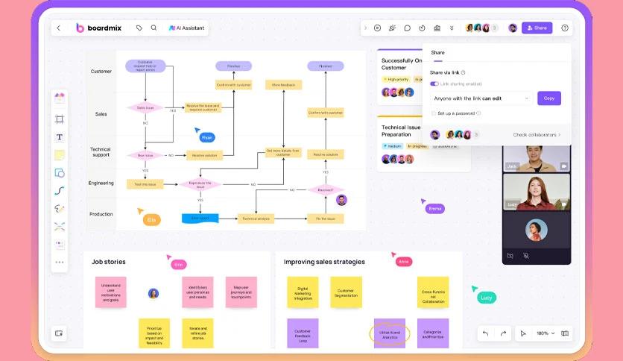Image resolution: width=623 pixels, height=361 pixels.
Task: Click the 'medium' tag on Technical Issue card
Action: click(392, 146)
